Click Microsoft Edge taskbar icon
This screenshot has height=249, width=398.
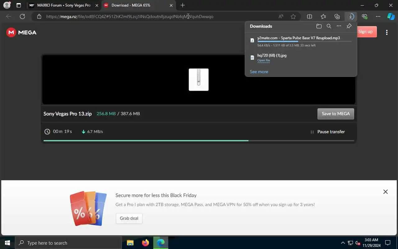tap(161, 243)
